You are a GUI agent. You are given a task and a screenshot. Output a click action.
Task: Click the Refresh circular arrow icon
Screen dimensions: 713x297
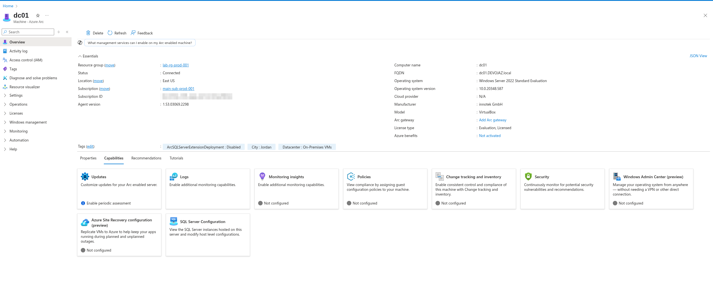[x=110, y=33]
